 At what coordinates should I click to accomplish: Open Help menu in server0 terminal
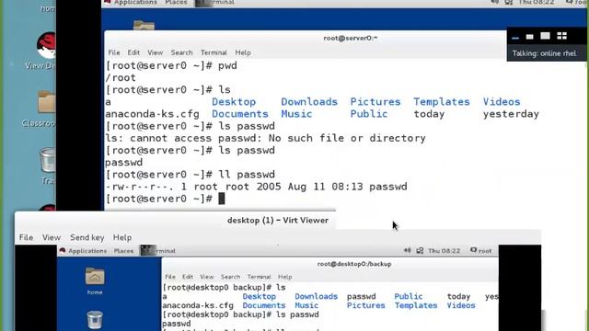tap(243, 52)
